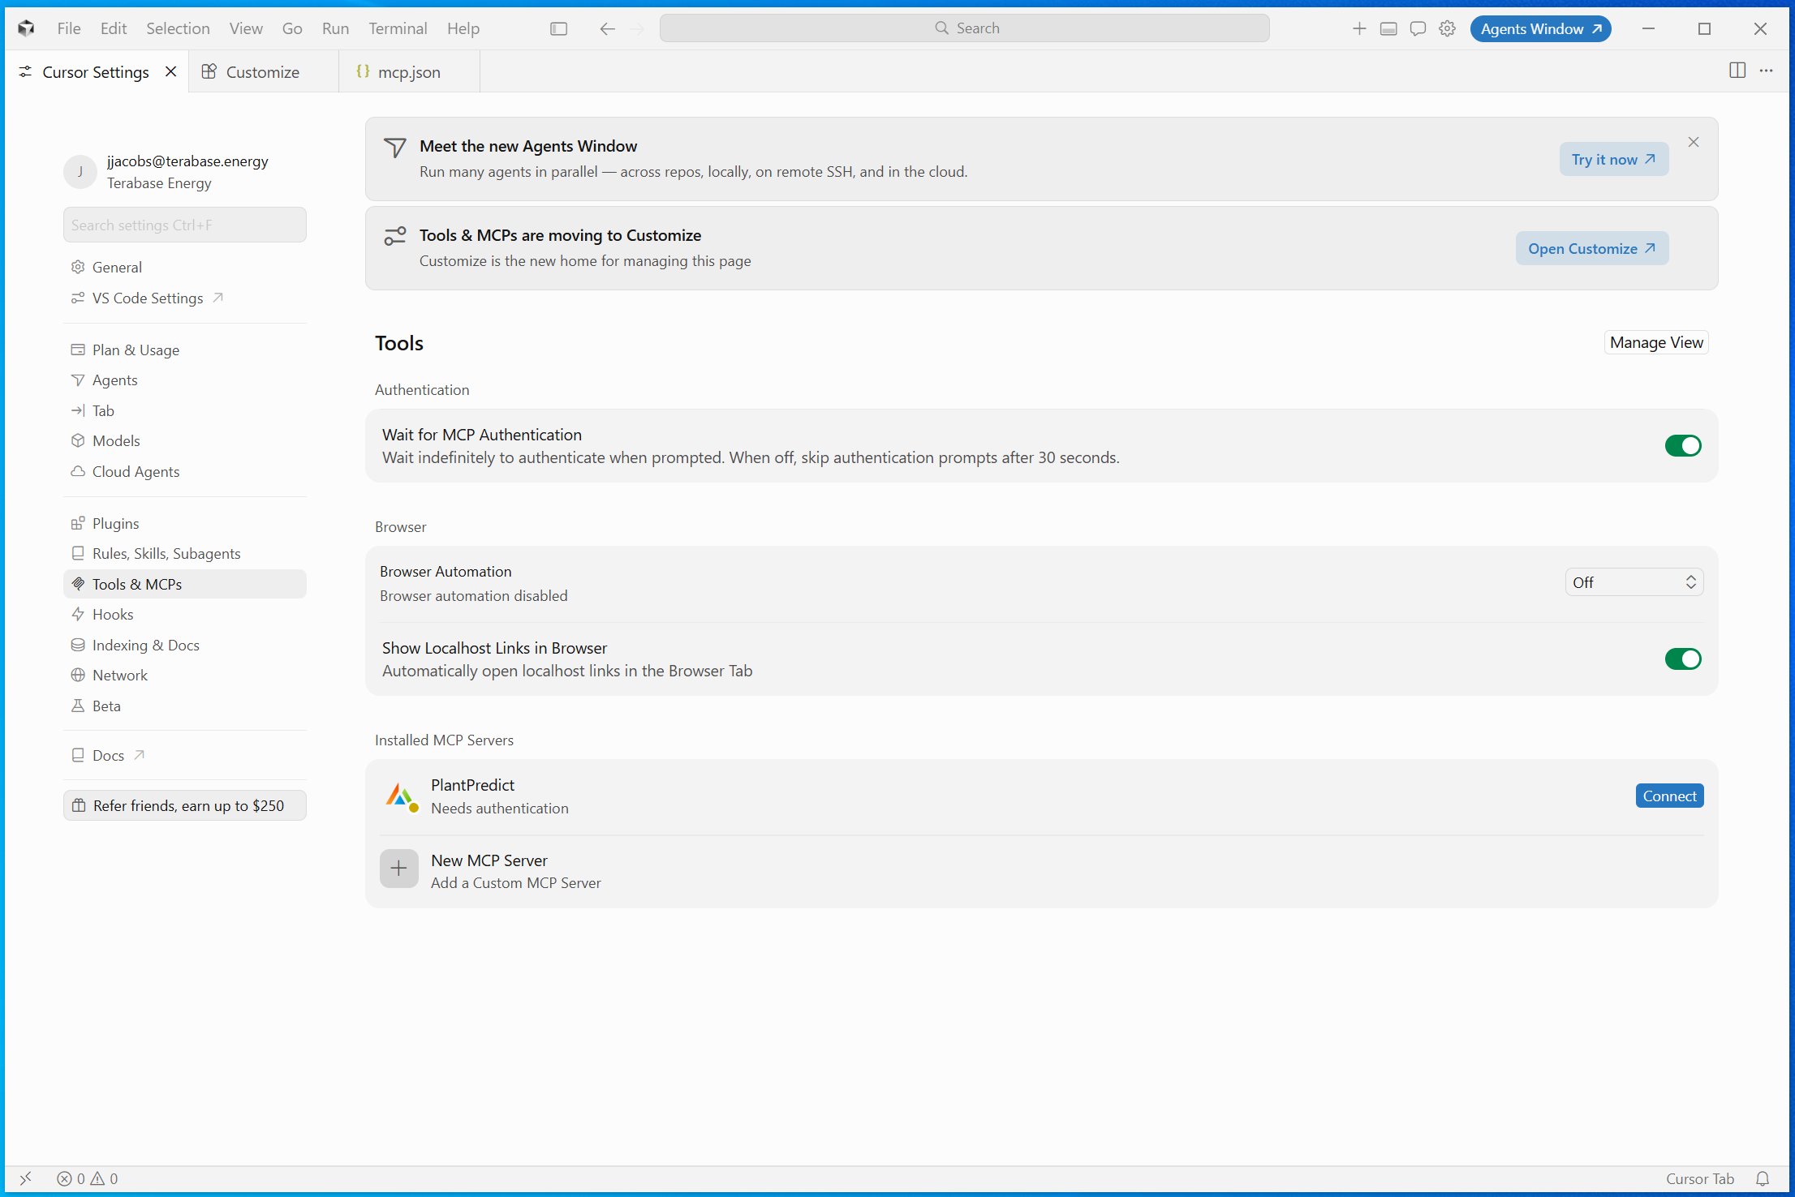The width and height of the screenshot is (1795, 1197).
Task: Toggle the primary sidebar layout icon
Action: [x=558, y=28]
